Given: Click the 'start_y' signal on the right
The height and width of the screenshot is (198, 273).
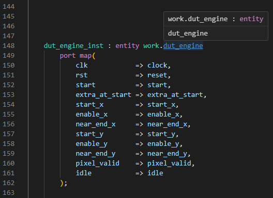Looking at the screenshot, I should pos(161,134).
